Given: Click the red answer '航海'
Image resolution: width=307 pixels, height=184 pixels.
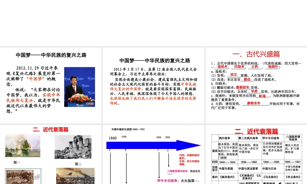Looking at the screenshot, I should tap(262, 96).
